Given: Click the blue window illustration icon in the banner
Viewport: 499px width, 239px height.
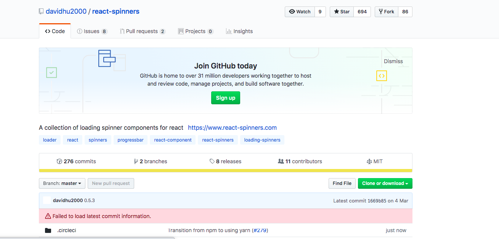Looking at the screenshot, I should pos(107,58).
